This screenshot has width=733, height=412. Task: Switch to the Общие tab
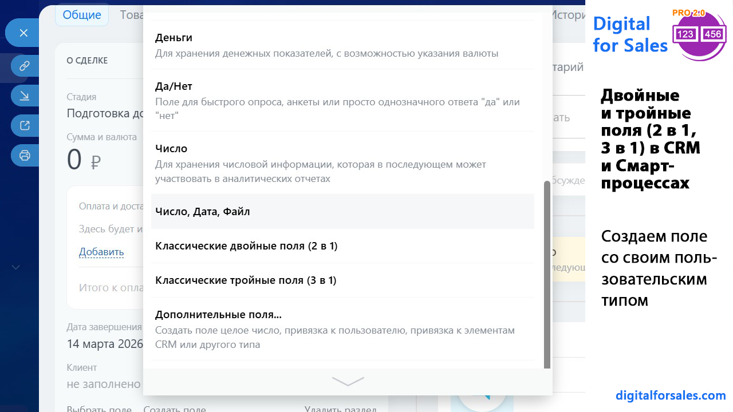click(82, 15)
